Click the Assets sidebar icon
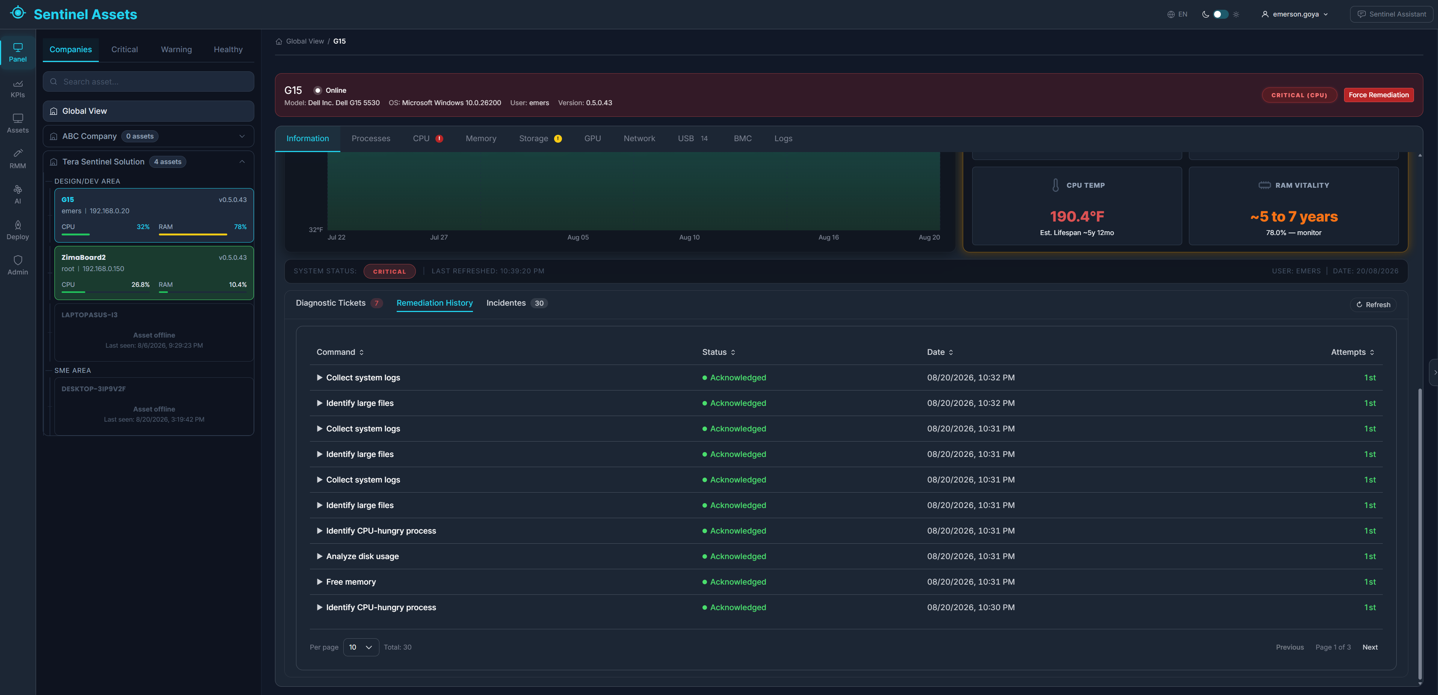 pyautogui.click(x=18, y=118)
